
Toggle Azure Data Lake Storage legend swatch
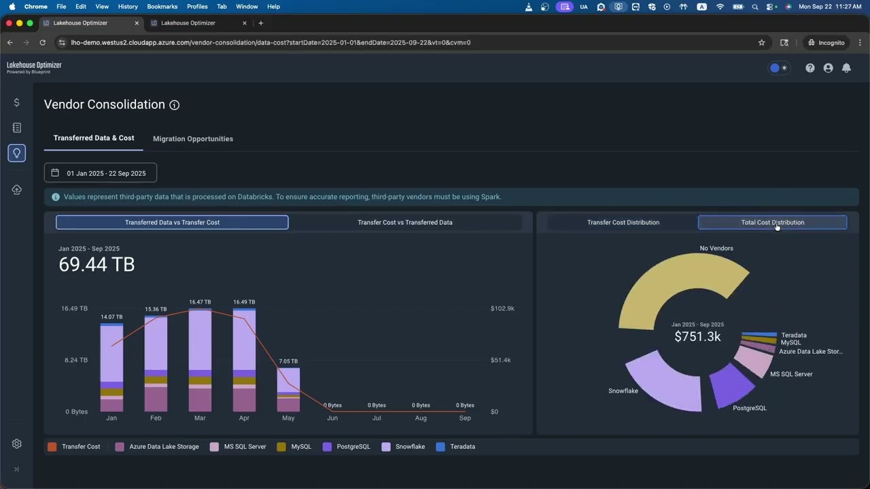point(120,447)
